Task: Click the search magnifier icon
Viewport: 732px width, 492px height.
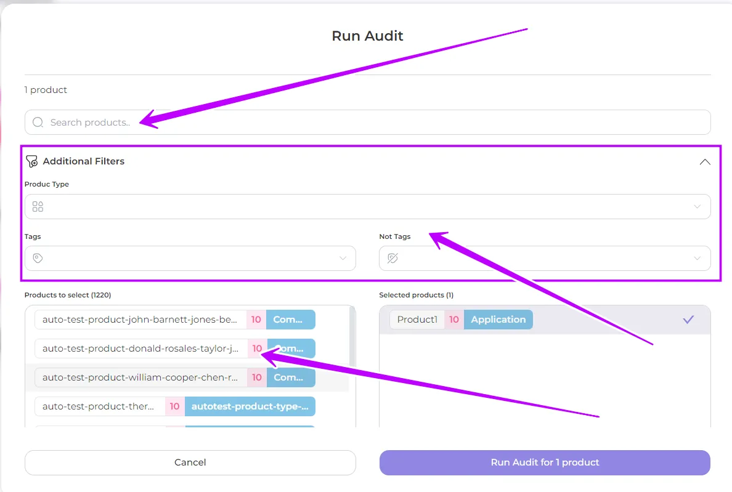Action: [x=38, y=123]
